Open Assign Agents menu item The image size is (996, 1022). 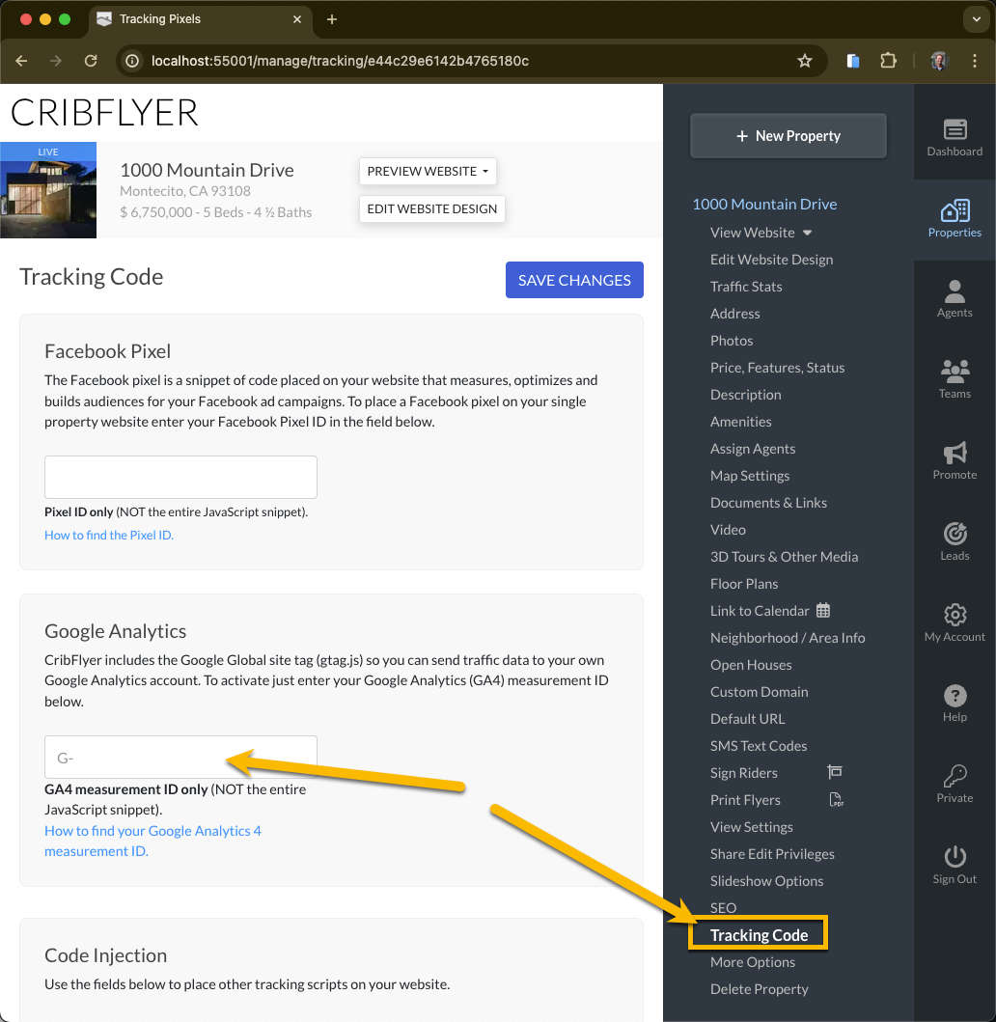(x=753, y=449)
